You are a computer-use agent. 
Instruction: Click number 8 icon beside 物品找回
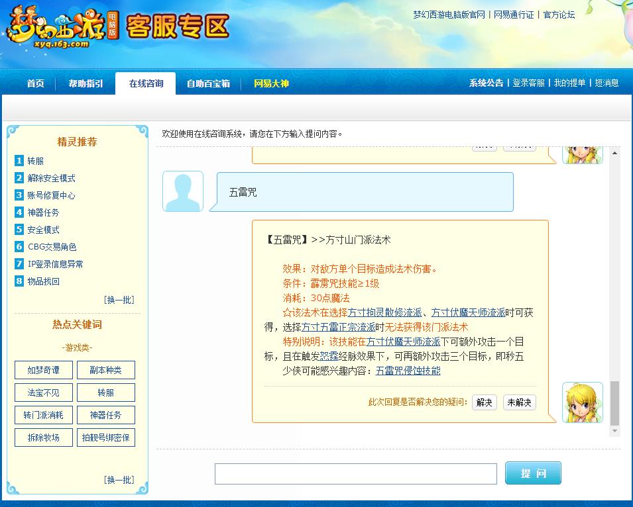pyautogui.click(x=19, y=281)
